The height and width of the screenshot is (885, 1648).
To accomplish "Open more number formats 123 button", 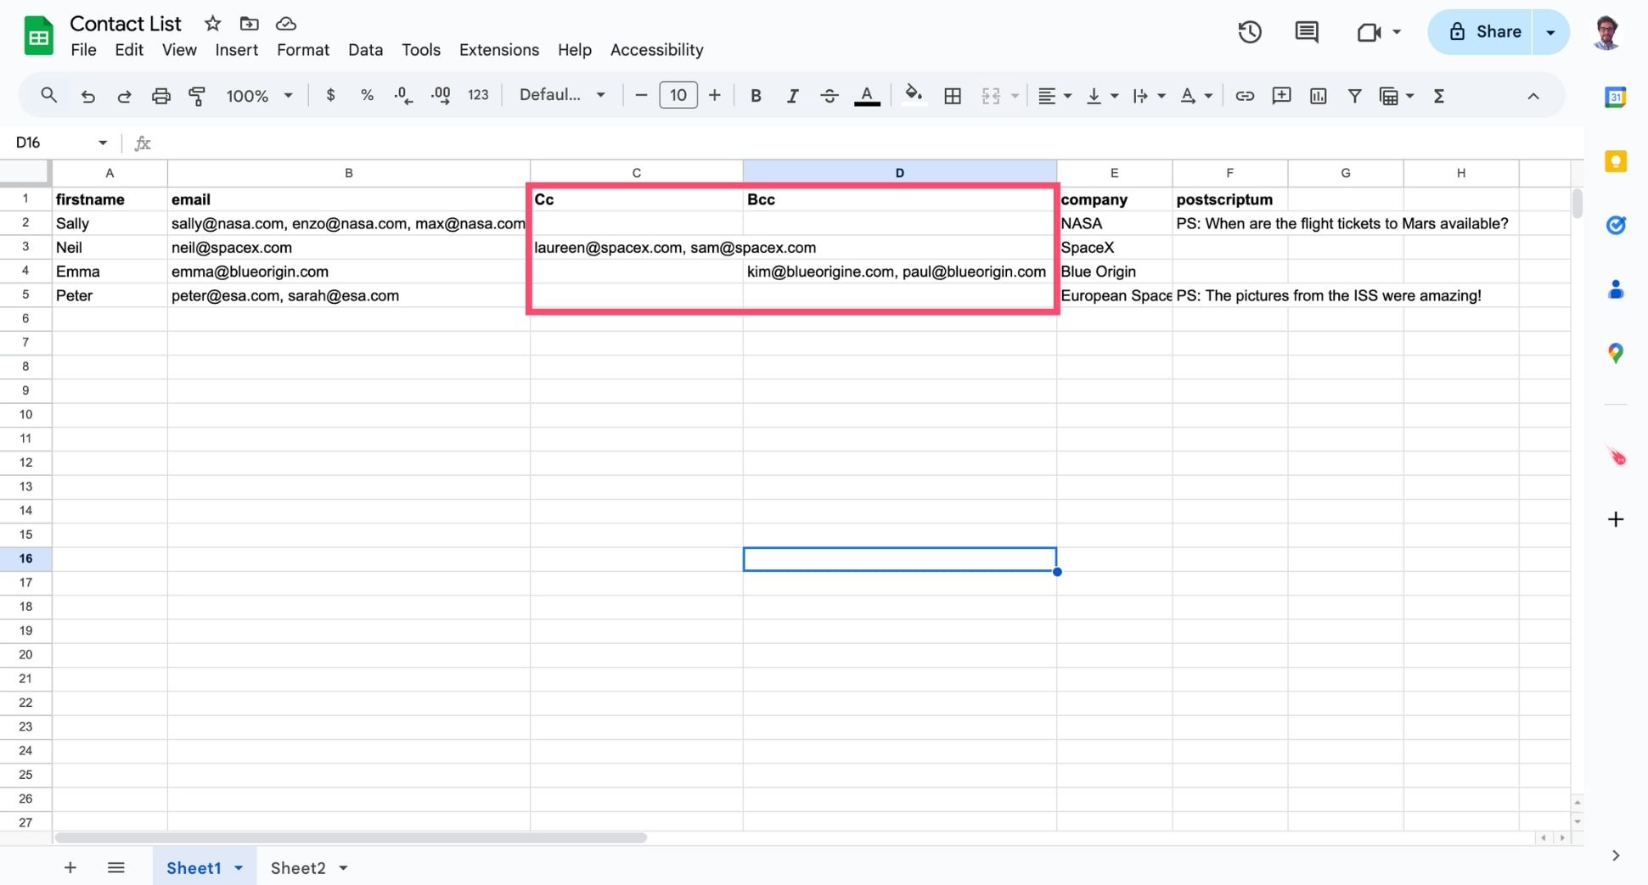I will (478, 96).
